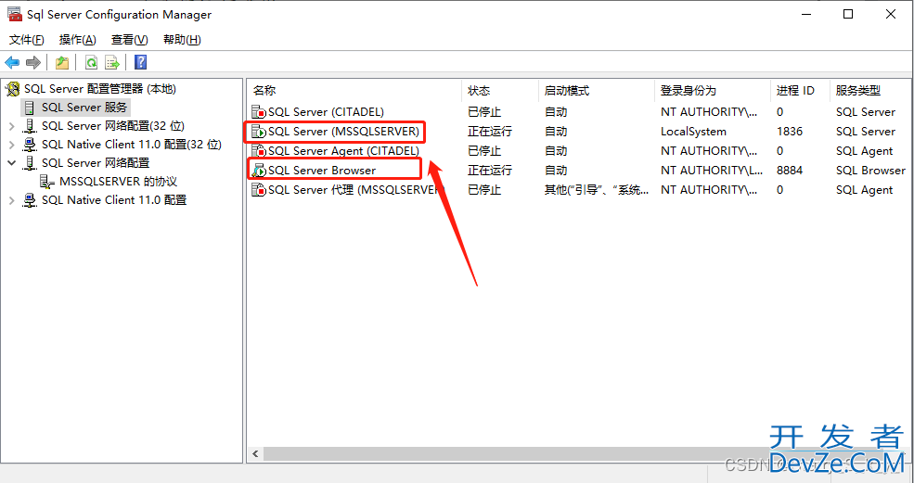Click the Sql Server Configuration Manager title icon

pos(15,14)
